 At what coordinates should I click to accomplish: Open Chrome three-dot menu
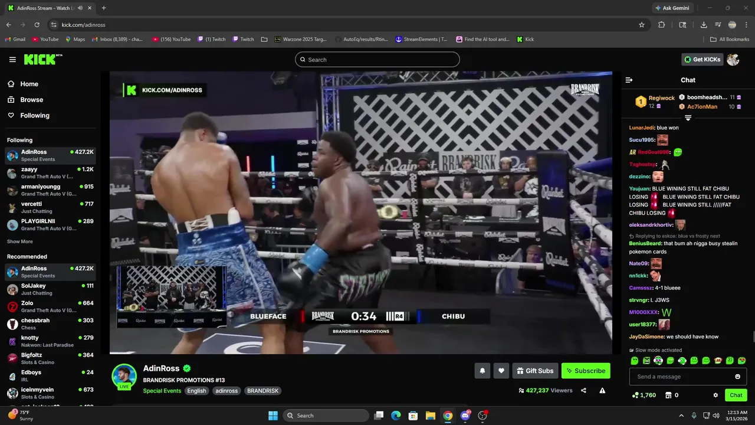[x=746, y=25]
